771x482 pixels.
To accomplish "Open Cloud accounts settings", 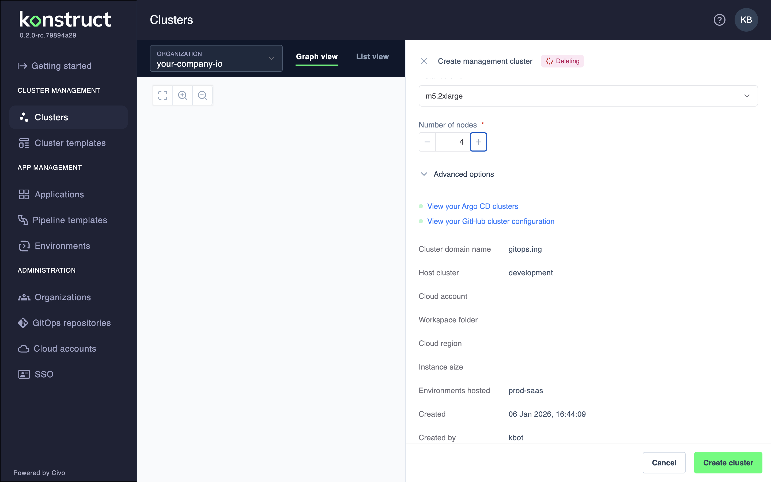I will point(65,348).
